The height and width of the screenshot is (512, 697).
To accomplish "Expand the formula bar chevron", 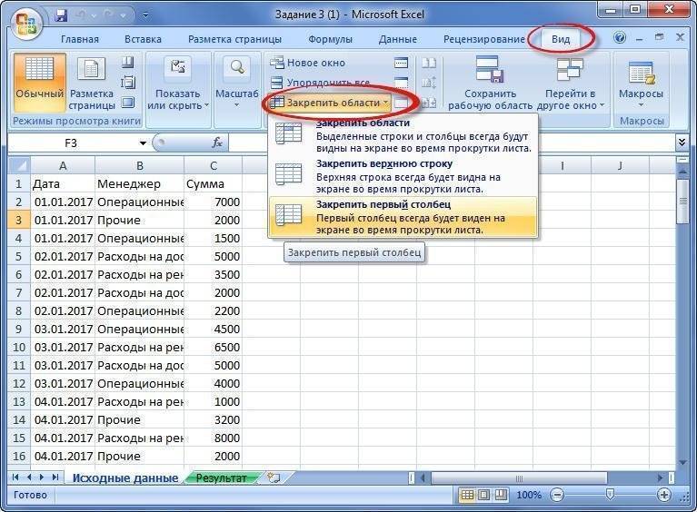I will pos(682,143).
